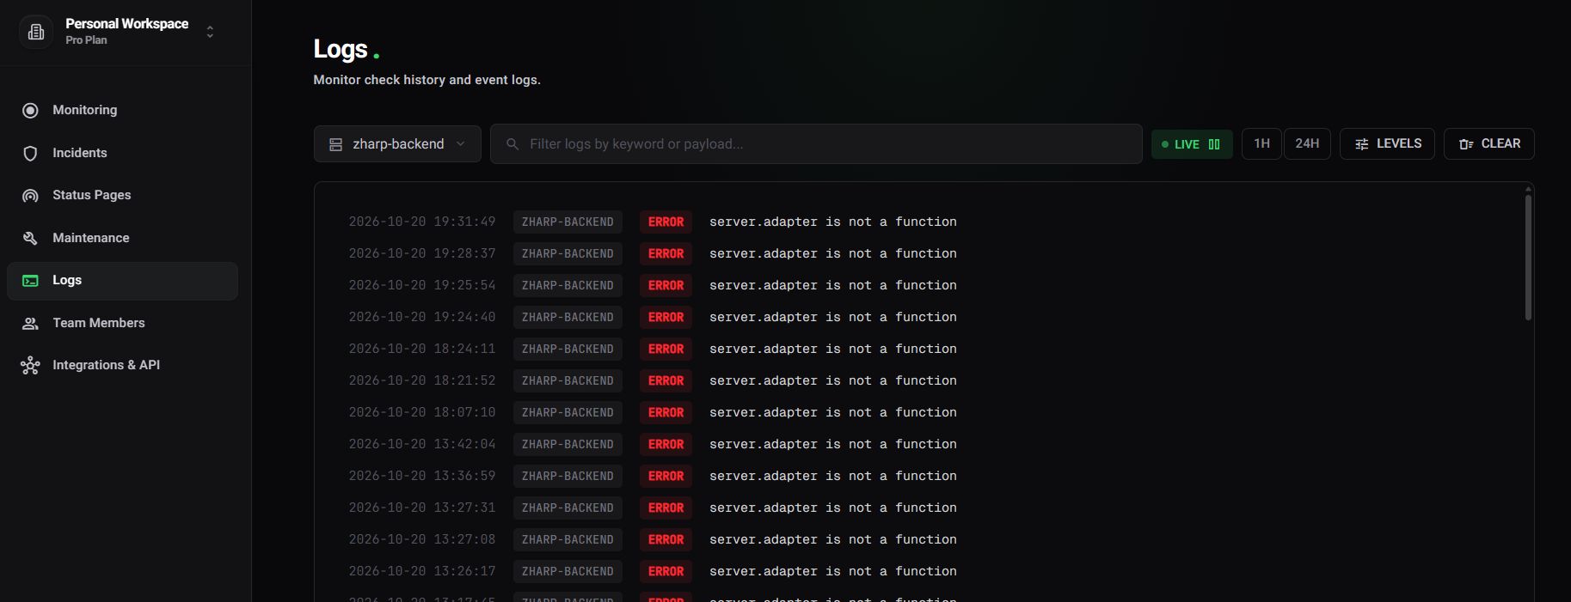
Task: Open the LEVELS filter
Action: tap(1387, 143)
